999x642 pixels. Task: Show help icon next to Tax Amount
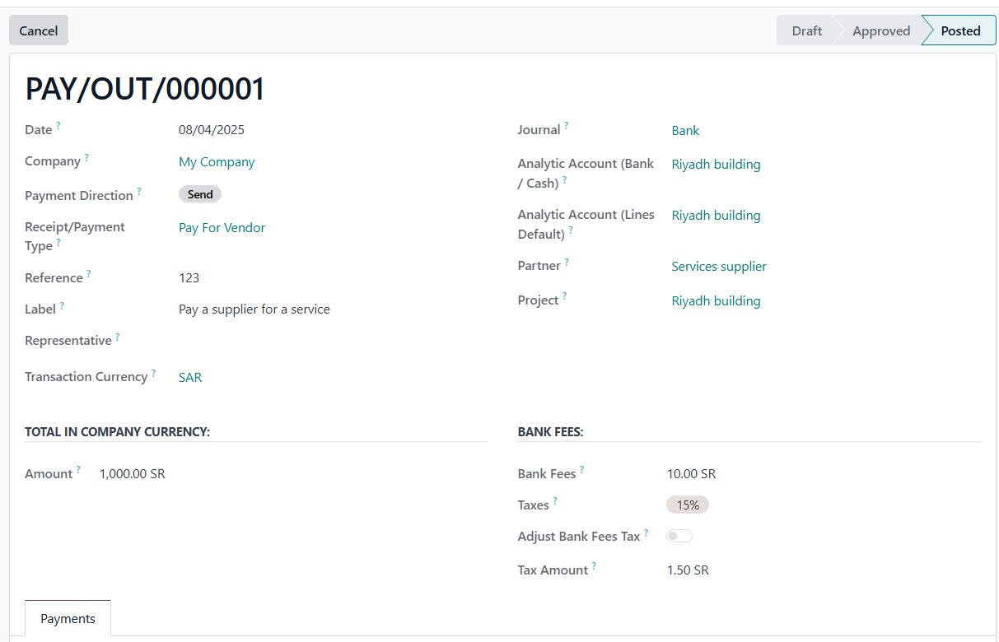(x=594, y=565)
